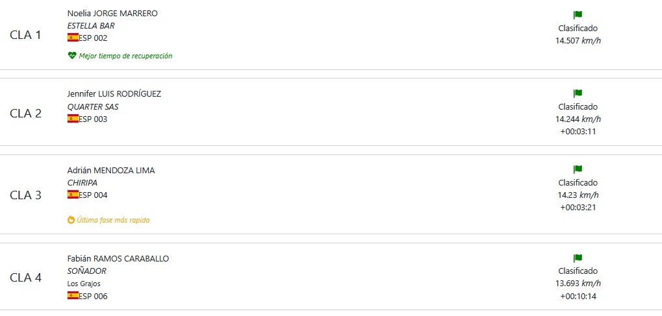Click the Última fase más rapida label
Viewport: 662px width, 316px height.
point(113,220)
